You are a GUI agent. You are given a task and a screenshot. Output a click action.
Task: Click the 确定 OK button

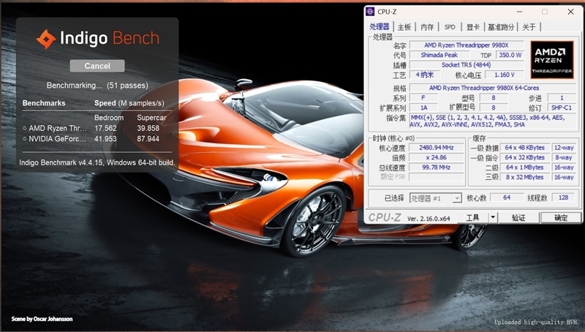coord(561,217)
